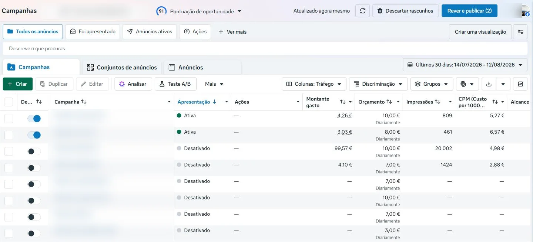This screenshot has height=242, width=533.
Task: Click Criar uma visualização button
Action: (480, 32)
